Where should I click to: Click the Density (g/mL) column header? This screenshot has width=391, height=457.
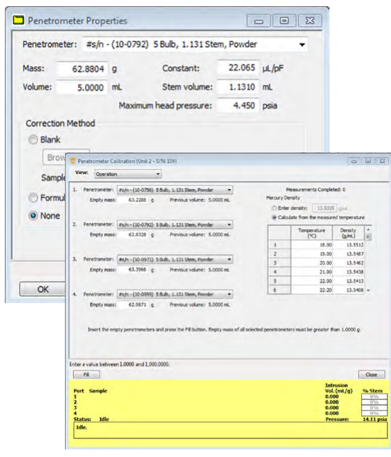[x=348, y=233]
